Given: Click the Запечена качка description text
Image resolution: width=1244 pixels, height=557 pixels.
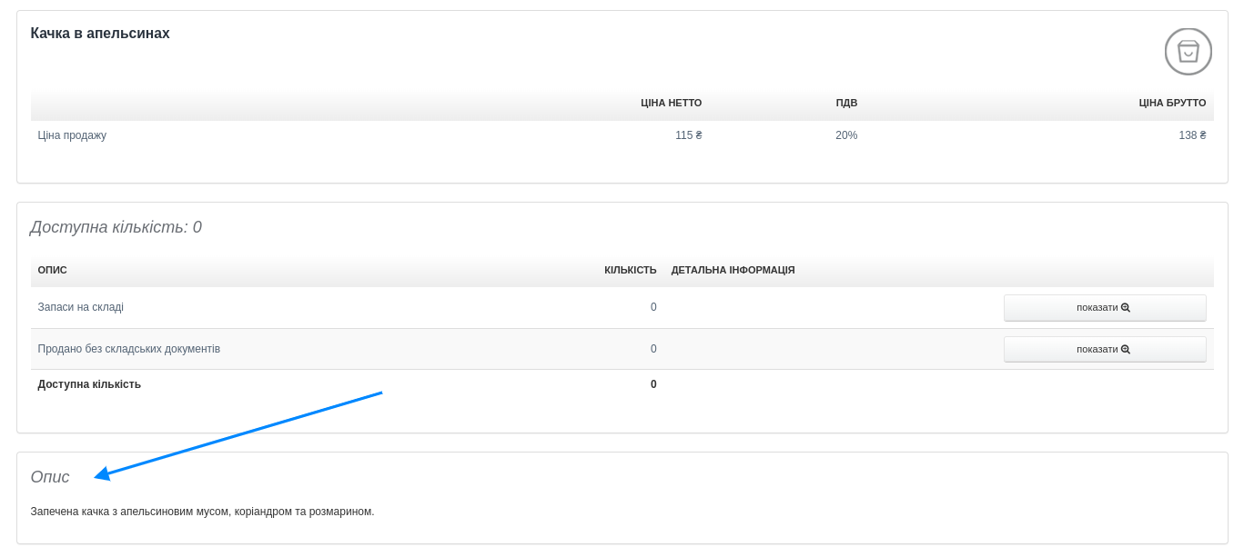Looking at the screenshot, I should (202, 512).
